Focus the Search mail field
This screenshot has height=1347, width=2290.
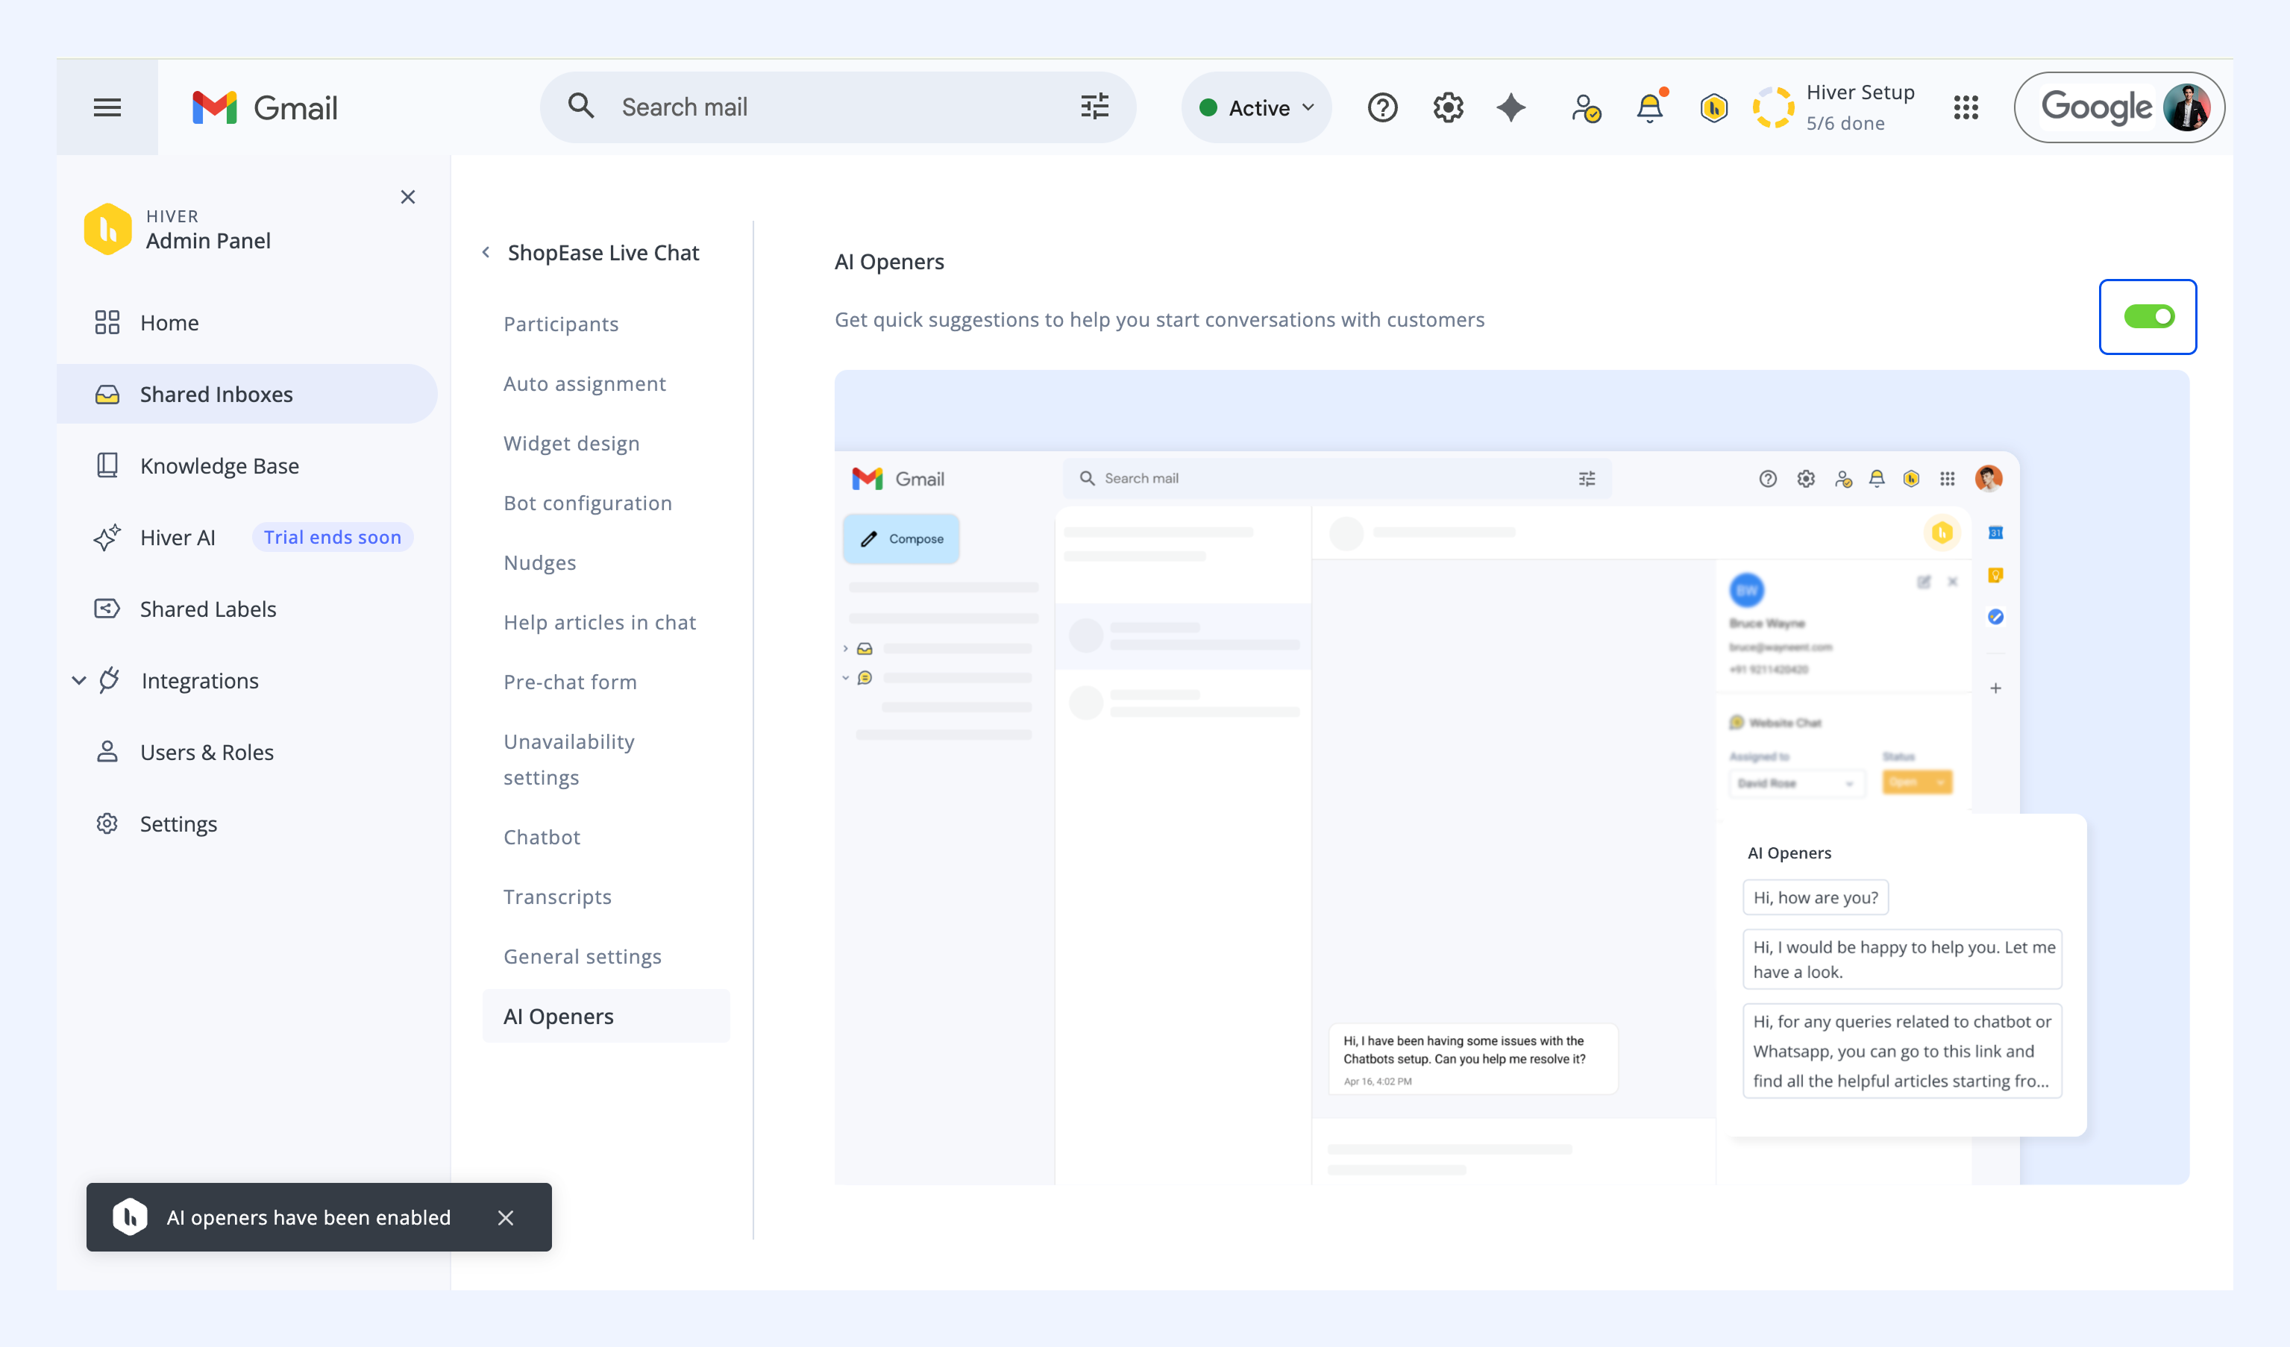(836, 107)
